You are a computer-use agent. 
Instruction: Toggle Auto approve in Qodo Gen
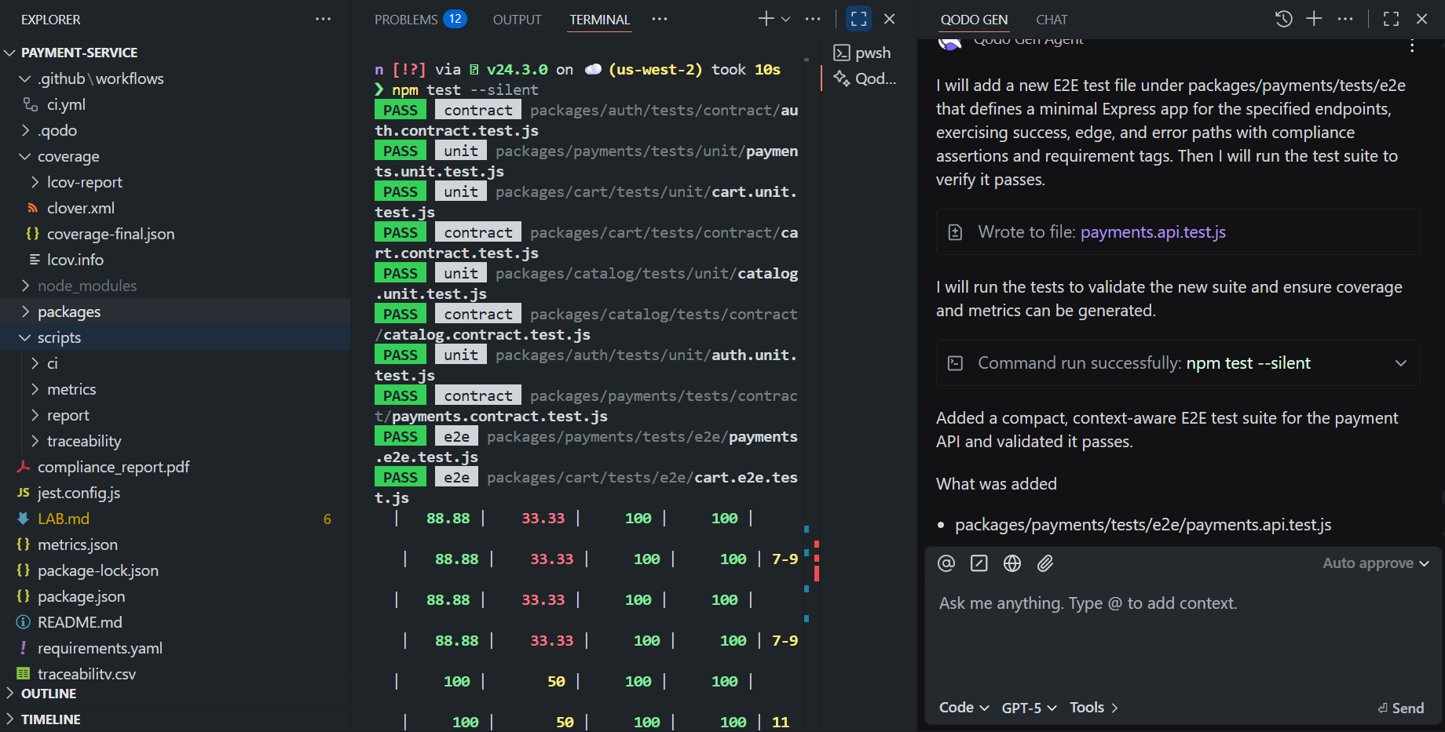pyautogui.click(x=1374, y=563)
